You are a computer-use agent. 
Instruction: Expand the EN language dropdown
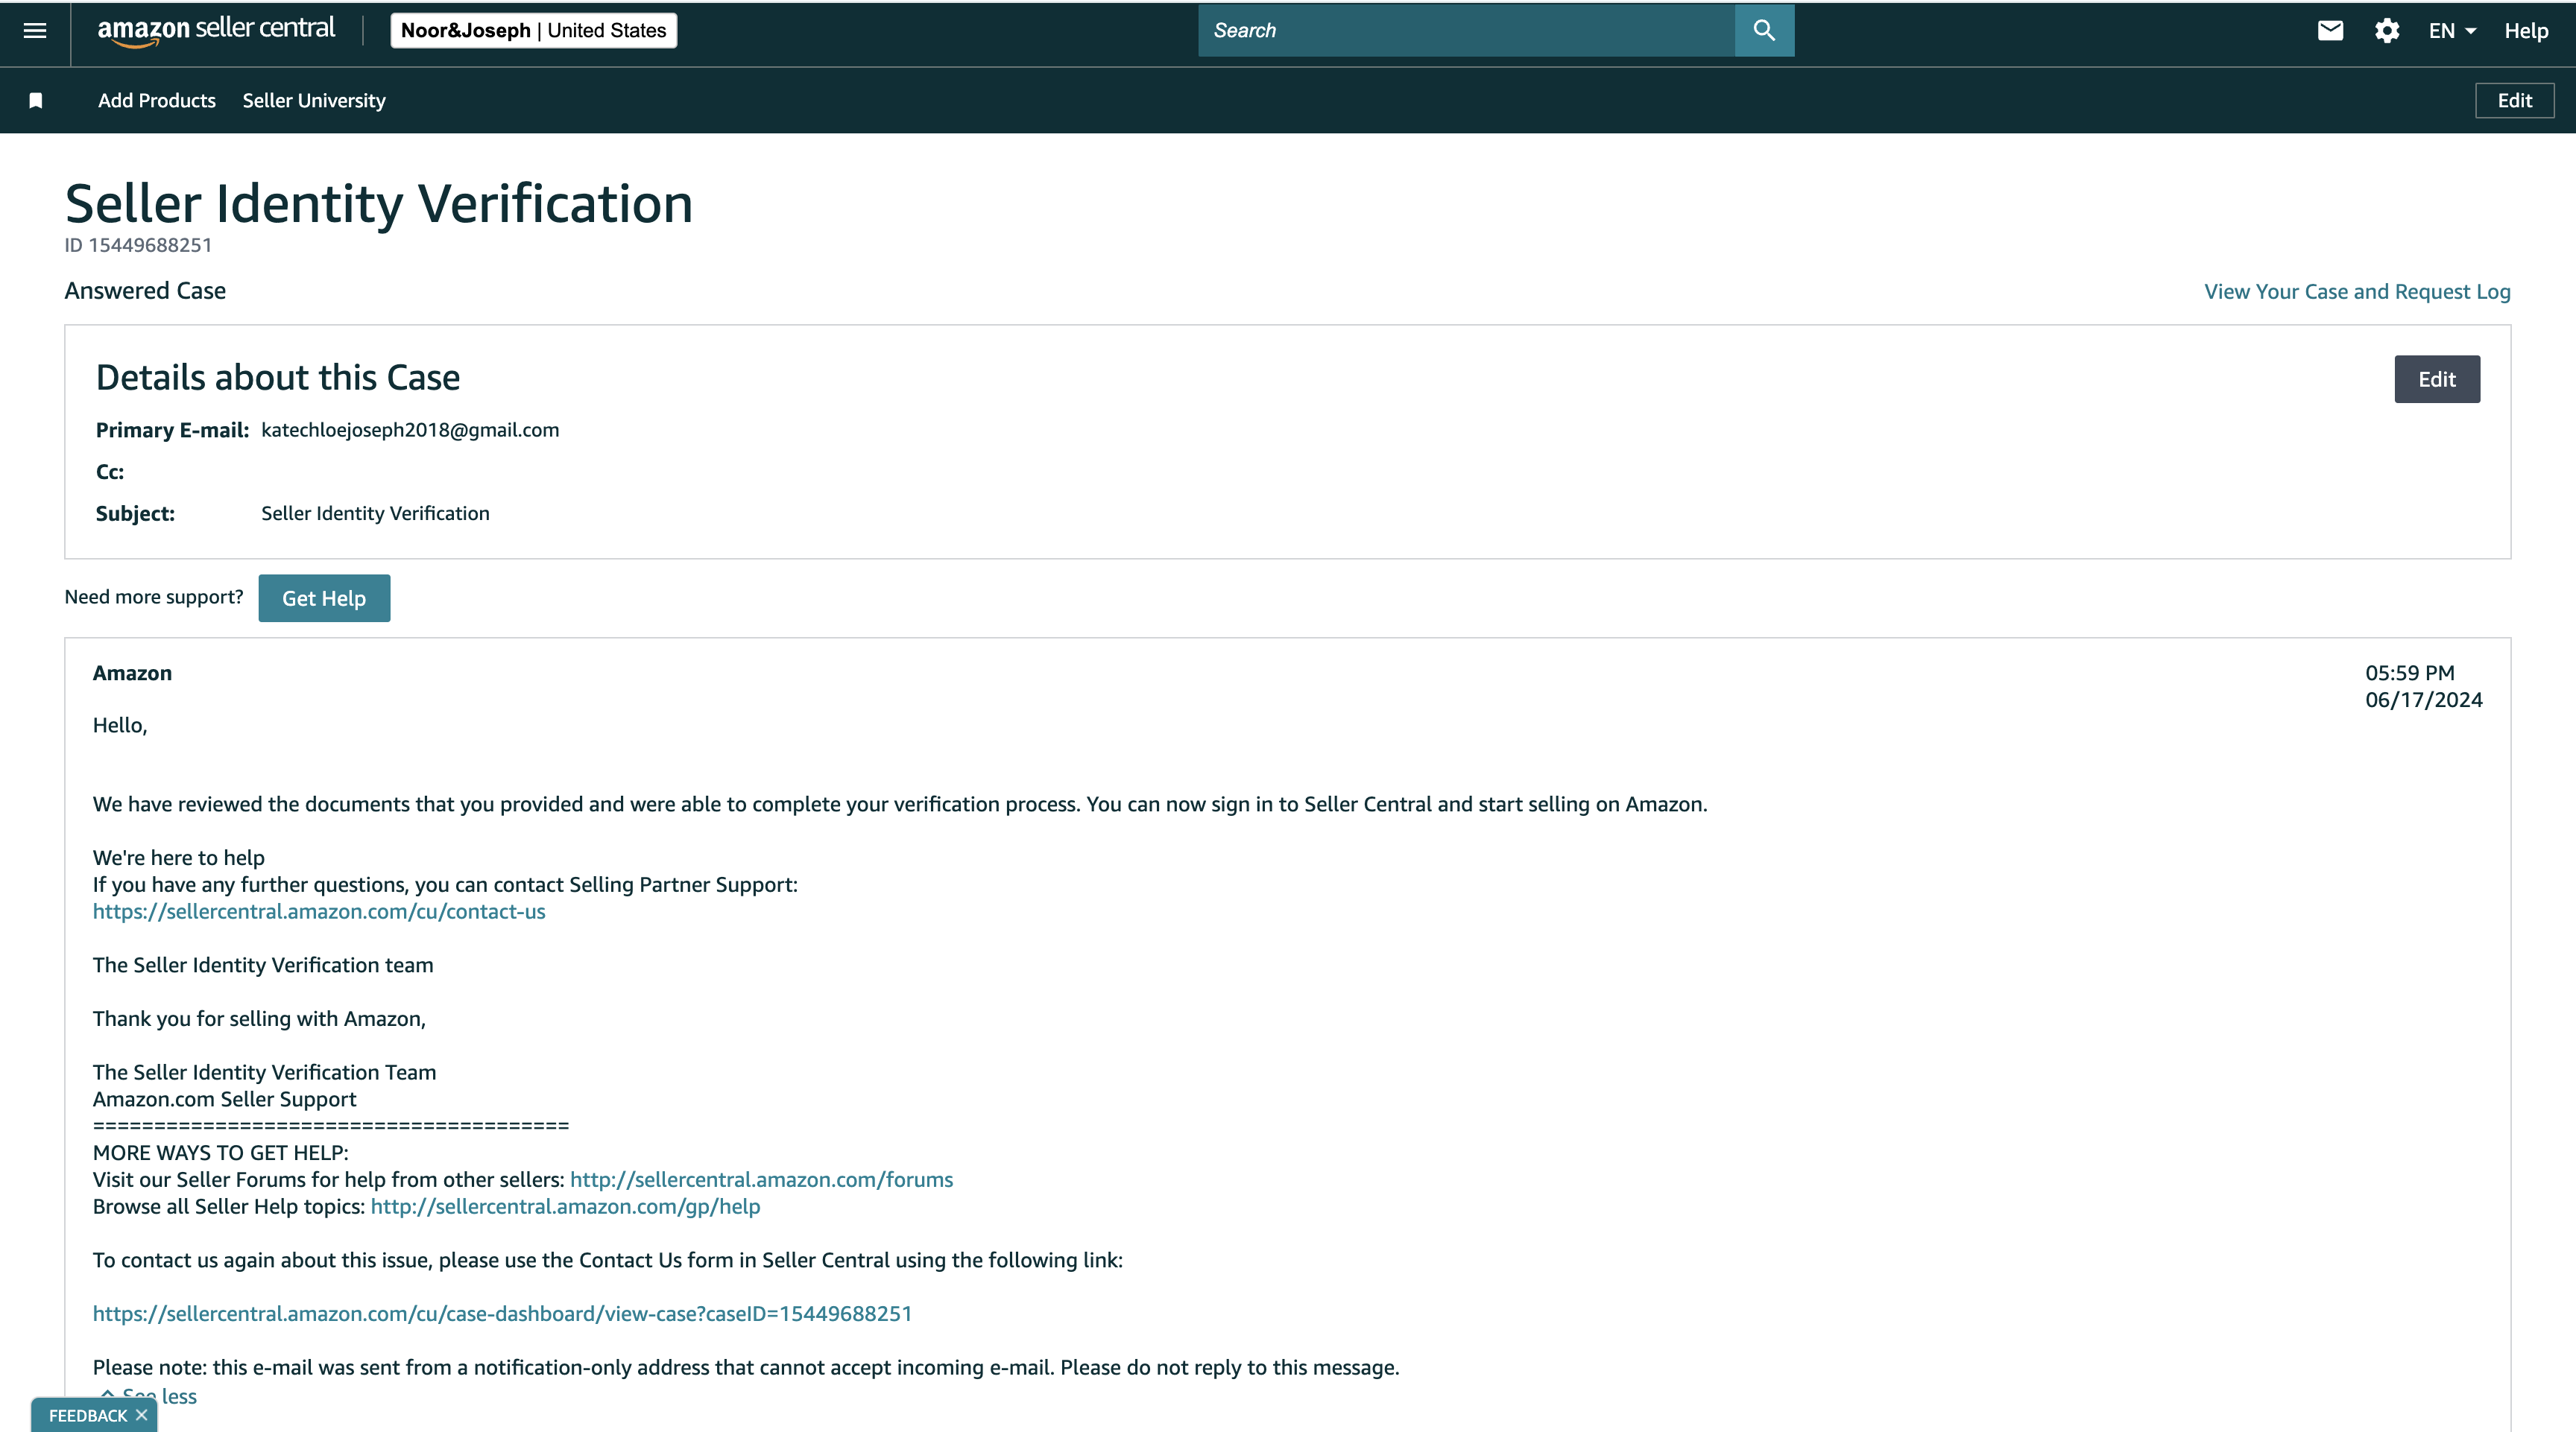2452,31
